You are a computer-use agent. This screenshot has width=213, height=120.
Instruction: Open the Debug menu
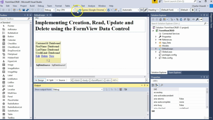pyautogui.click(x=41, y=6)
